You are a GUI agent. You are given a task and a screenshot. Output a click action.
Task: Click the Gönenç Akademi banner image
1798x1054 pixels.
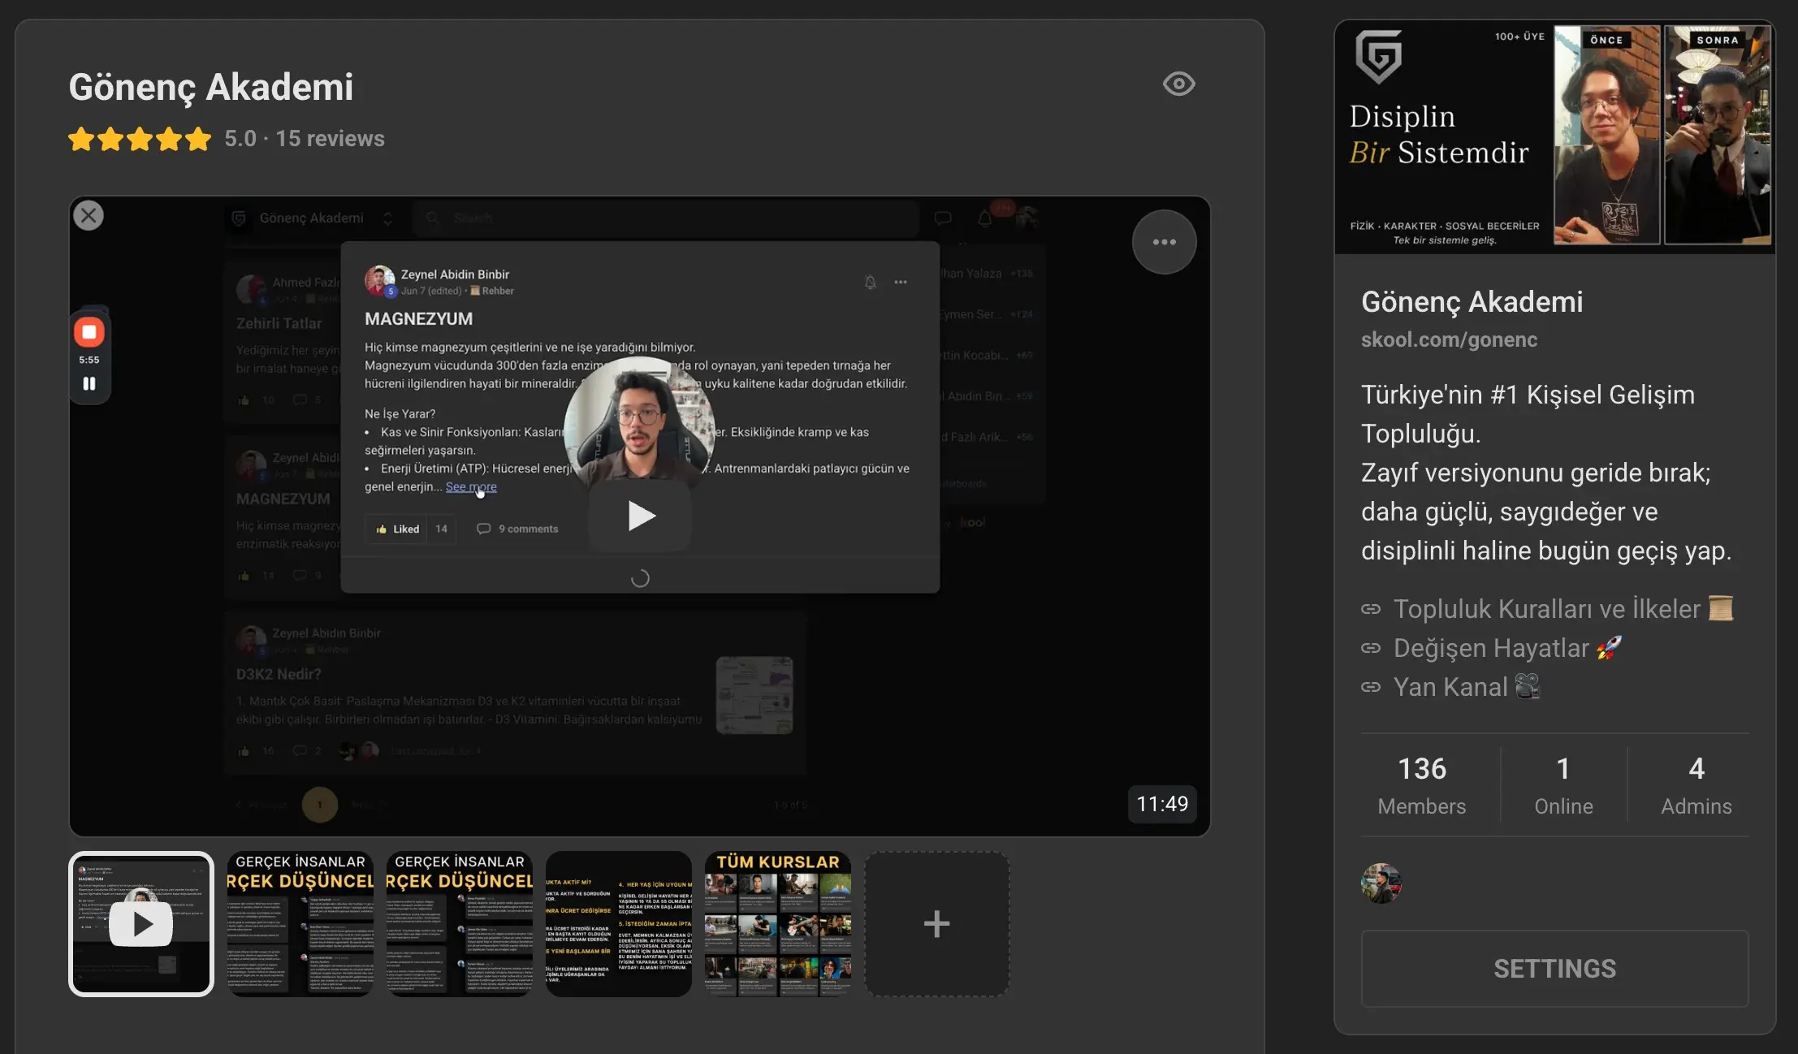click(x=1554, y=136)
